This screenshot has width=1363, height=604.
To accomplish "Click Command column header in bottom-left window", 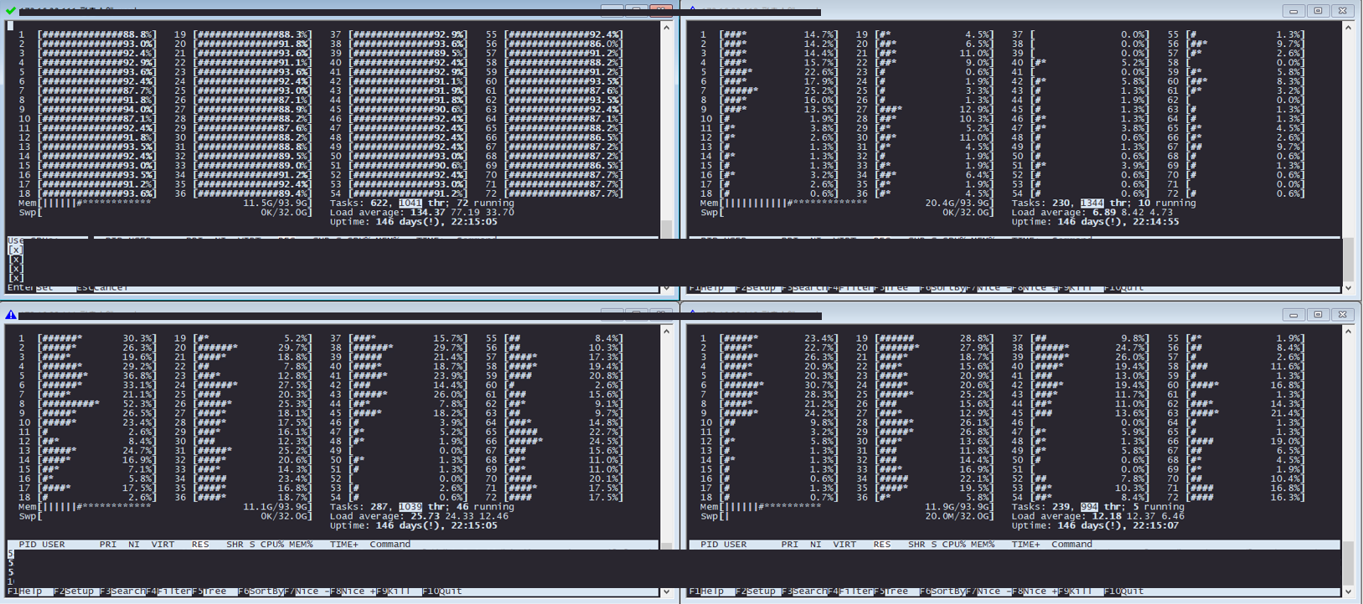I will click(x=390, y=545).
